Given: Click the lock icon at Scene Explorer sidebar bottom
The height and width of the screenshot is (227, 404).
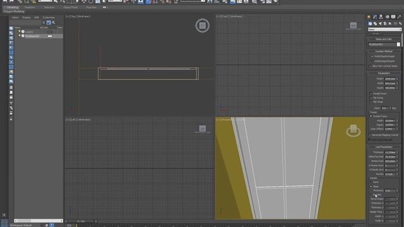Looking at the screenshot, I should (11, 119).
